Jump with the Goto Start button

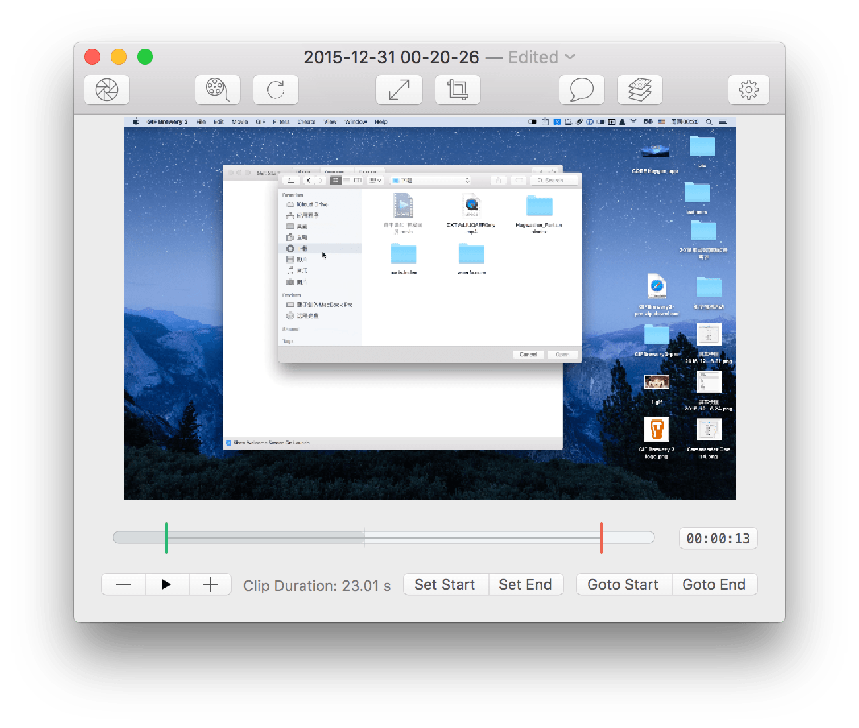point(623,584)
